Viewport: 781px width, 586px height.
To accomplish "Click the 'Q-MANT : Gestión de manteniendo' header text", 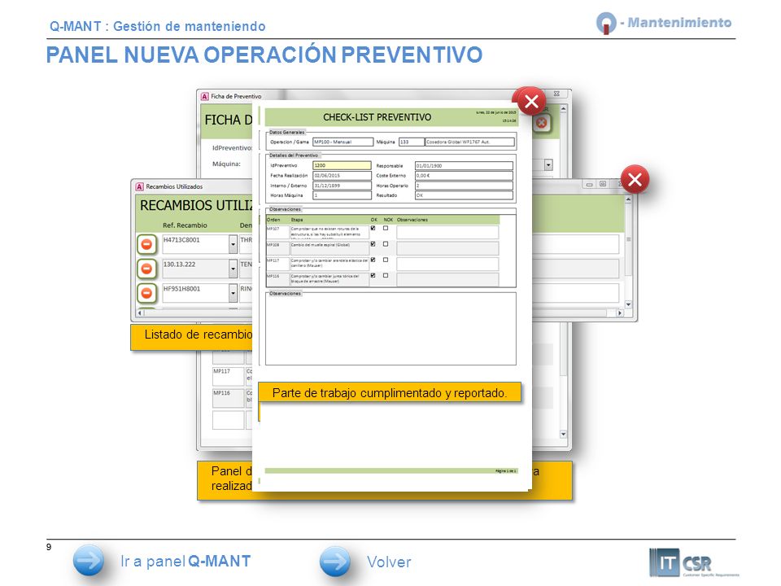I will tap(157, 26).
